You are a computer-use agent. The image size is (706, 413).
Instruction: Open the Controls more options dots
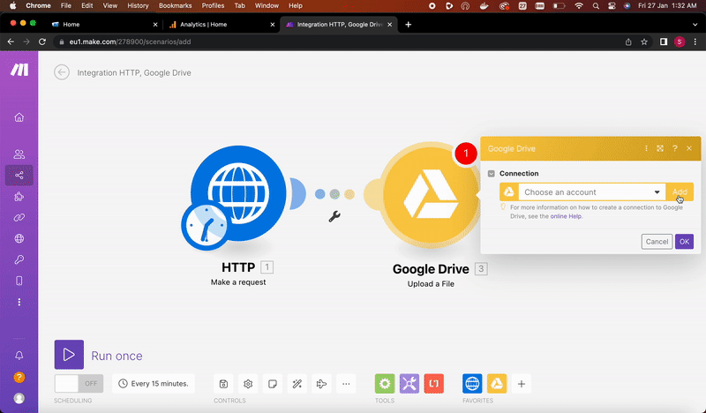pos(346,384)
